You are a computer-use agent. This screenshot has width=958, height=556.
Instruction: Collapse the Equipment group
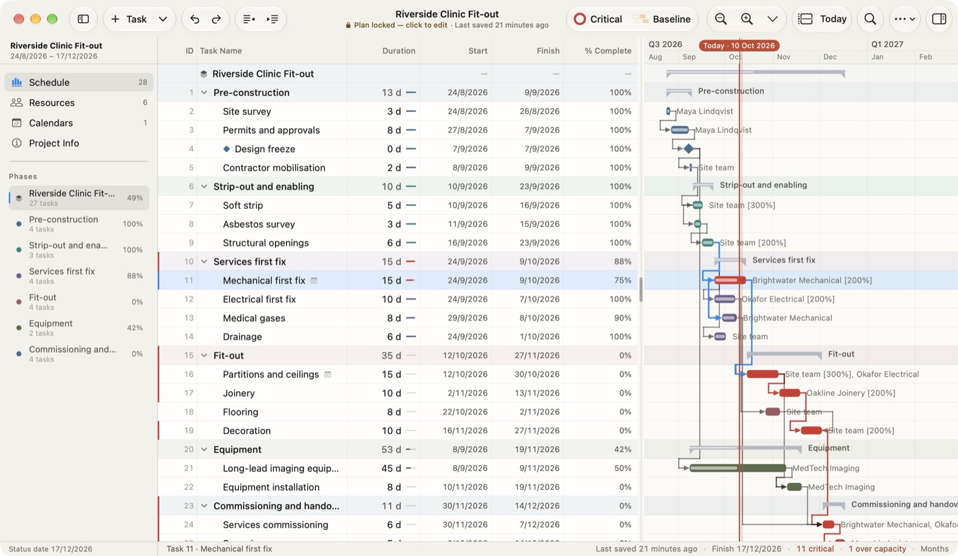pos(204,449)
